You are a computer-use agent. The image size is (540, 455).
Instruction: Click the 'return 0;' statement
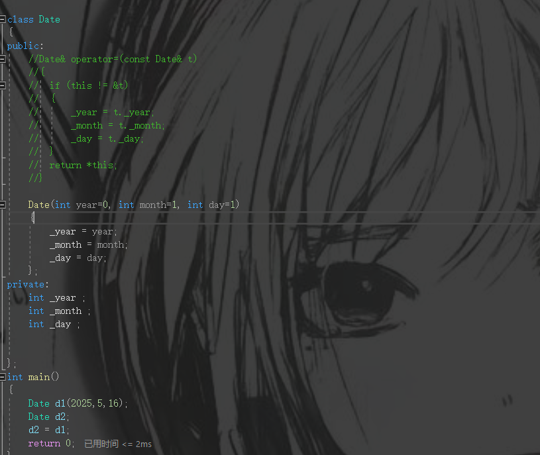(x=51, y=444)
